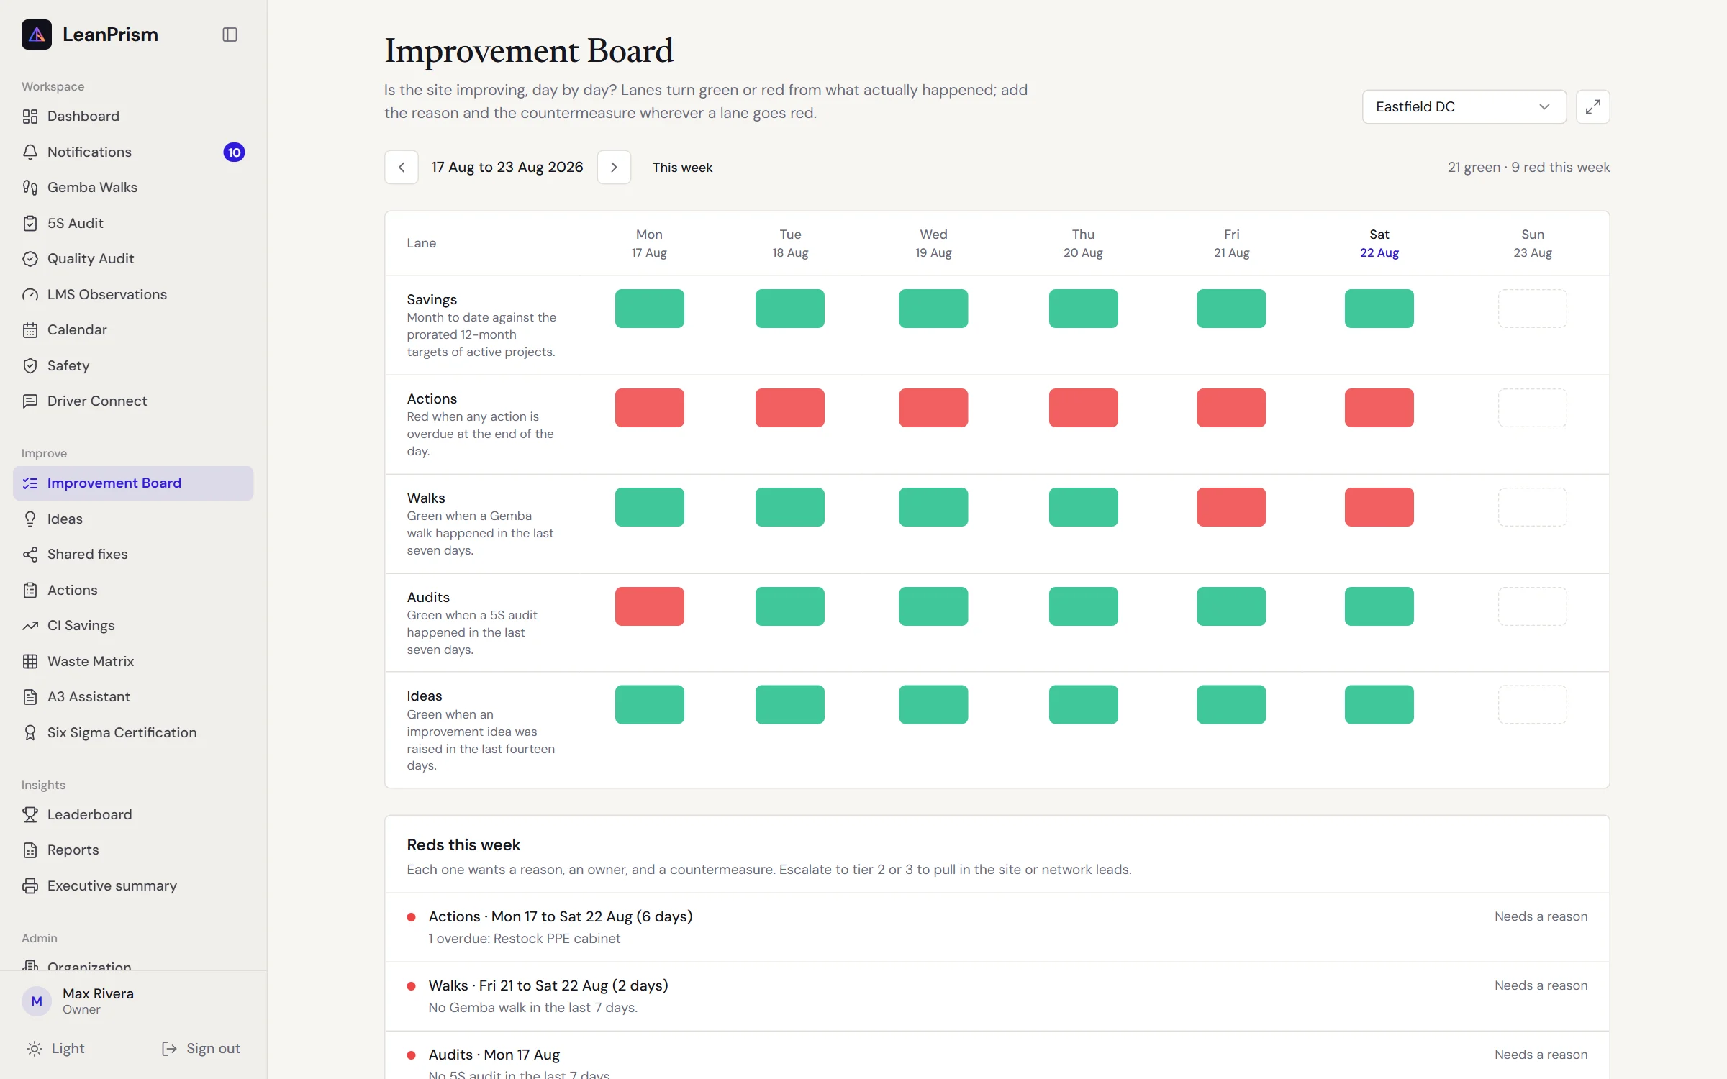Click the Waste Matrix table icon

click(30, 661)
